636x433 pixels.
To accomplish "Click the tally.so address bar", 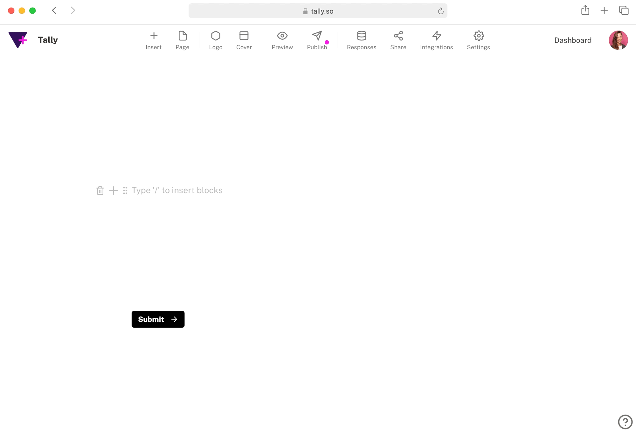I will 318,11.
